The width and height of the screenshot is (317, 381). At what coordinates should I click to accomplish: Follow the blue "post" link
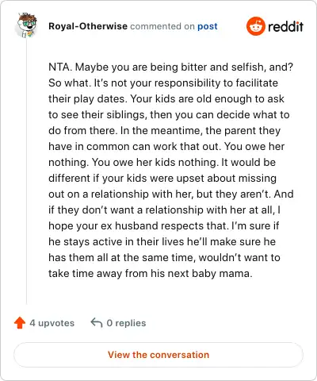pyautogui.click(x=208, y=26)
